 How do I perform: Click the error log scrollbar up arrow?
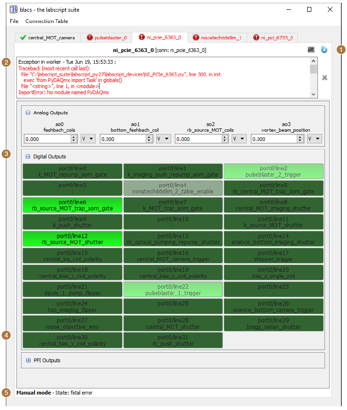(x=314, y=61)
